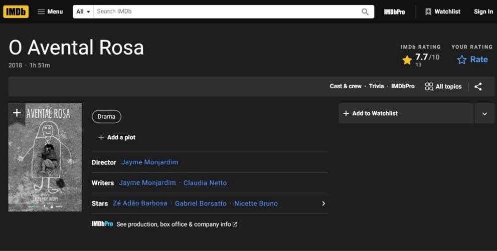Viewport: 497px width, 251px height.
Task: Open the Cast & crew page
Action: pyautogui.click(x=346, y=86)
